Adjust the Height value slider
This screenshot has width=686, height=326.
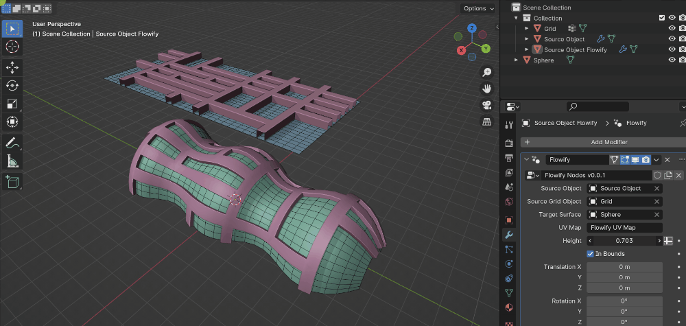(624, 241)
